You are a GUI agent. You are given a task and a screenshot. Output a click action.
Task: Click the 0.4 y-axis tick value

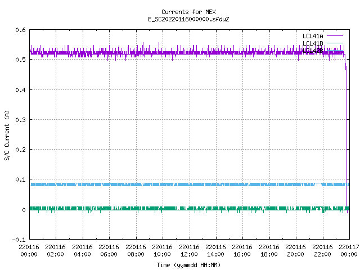click(20, 90)
